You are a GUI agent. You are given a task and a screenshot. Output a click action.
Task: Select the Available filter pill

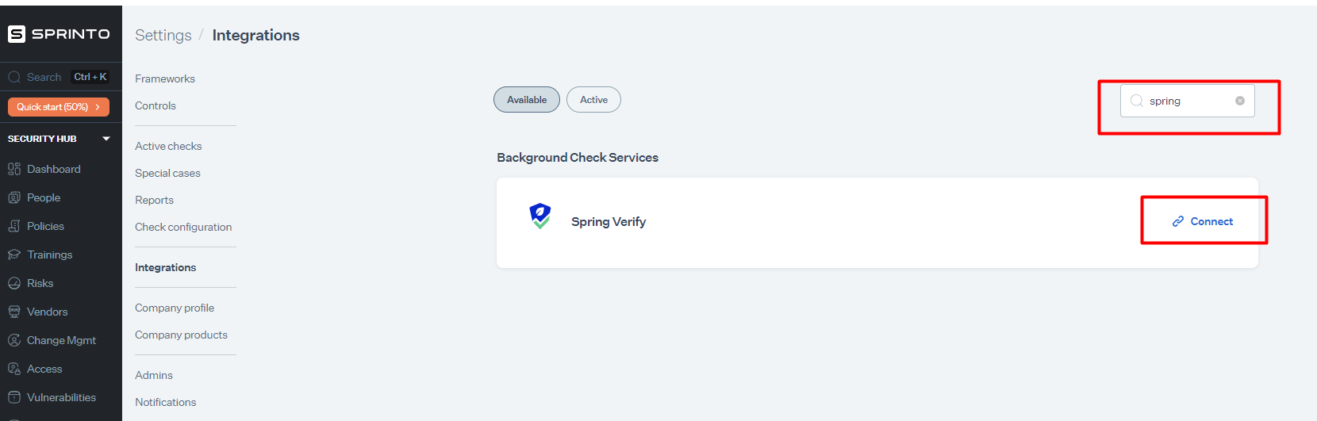tap(527, 100)
